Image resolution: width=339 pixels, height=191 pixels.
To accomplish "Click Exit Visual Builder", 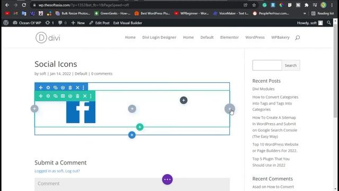I will [128, 23].
